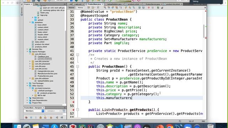This screenshot has height=128, width=228.
Task: Toggle Sort by Name in Navigator
Action: [57, 117]
